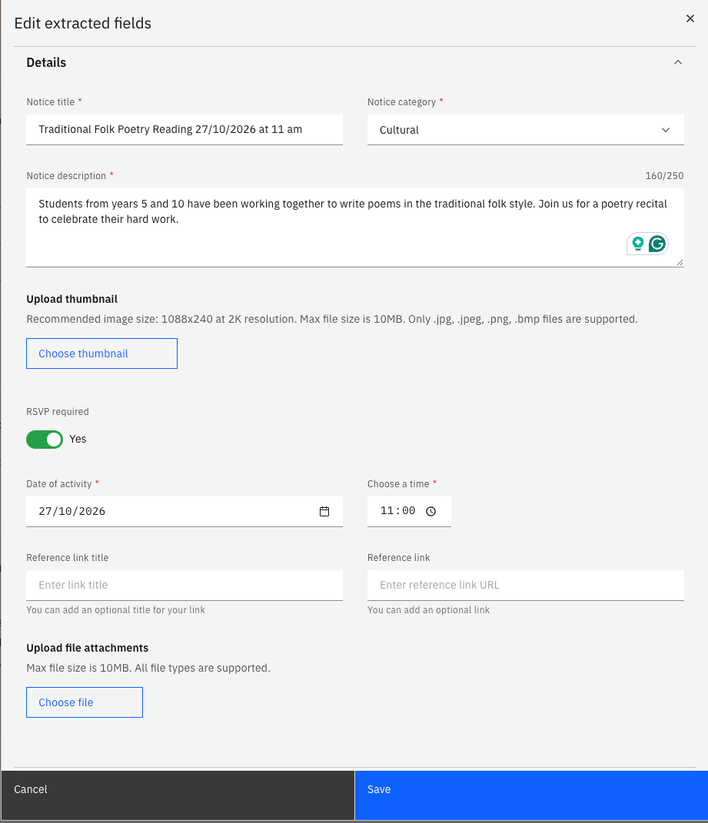Image resolution: width=708 pixels, height=823 pixels.
Task: Click the Reference link title input
Action: pos(184,586)
